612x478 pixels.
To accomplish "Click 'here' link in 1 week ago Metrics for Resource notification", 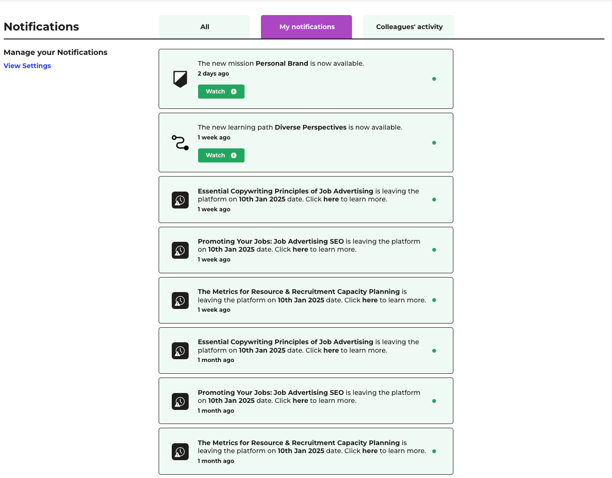I will (370, 300).
